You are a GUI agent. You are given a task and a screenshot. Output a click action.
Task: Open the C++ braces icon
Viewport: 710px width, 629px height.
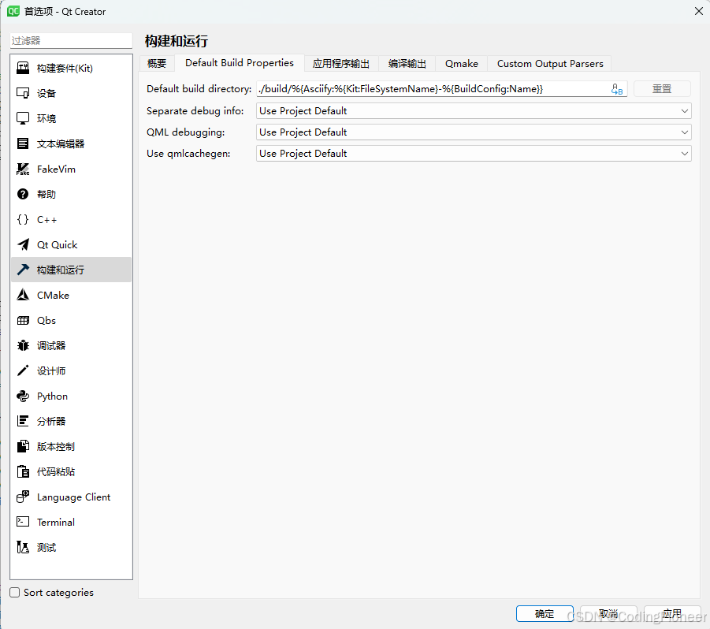click(x=23, y=220)
